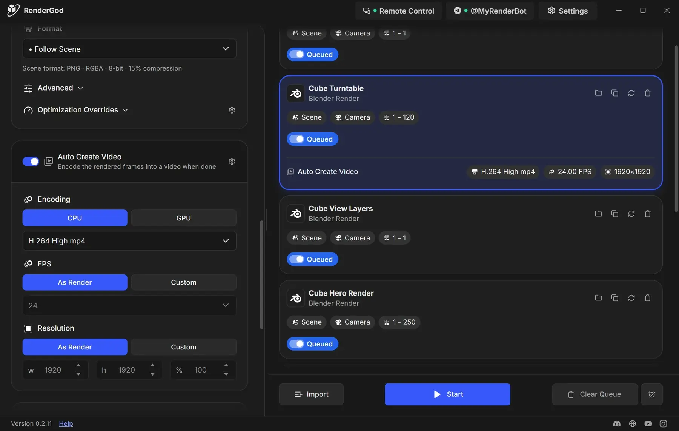Refresh the Cube View Layers job
The height and width of the screenshot is (431, 679).
pyautogui.click(x=631, y=214)
